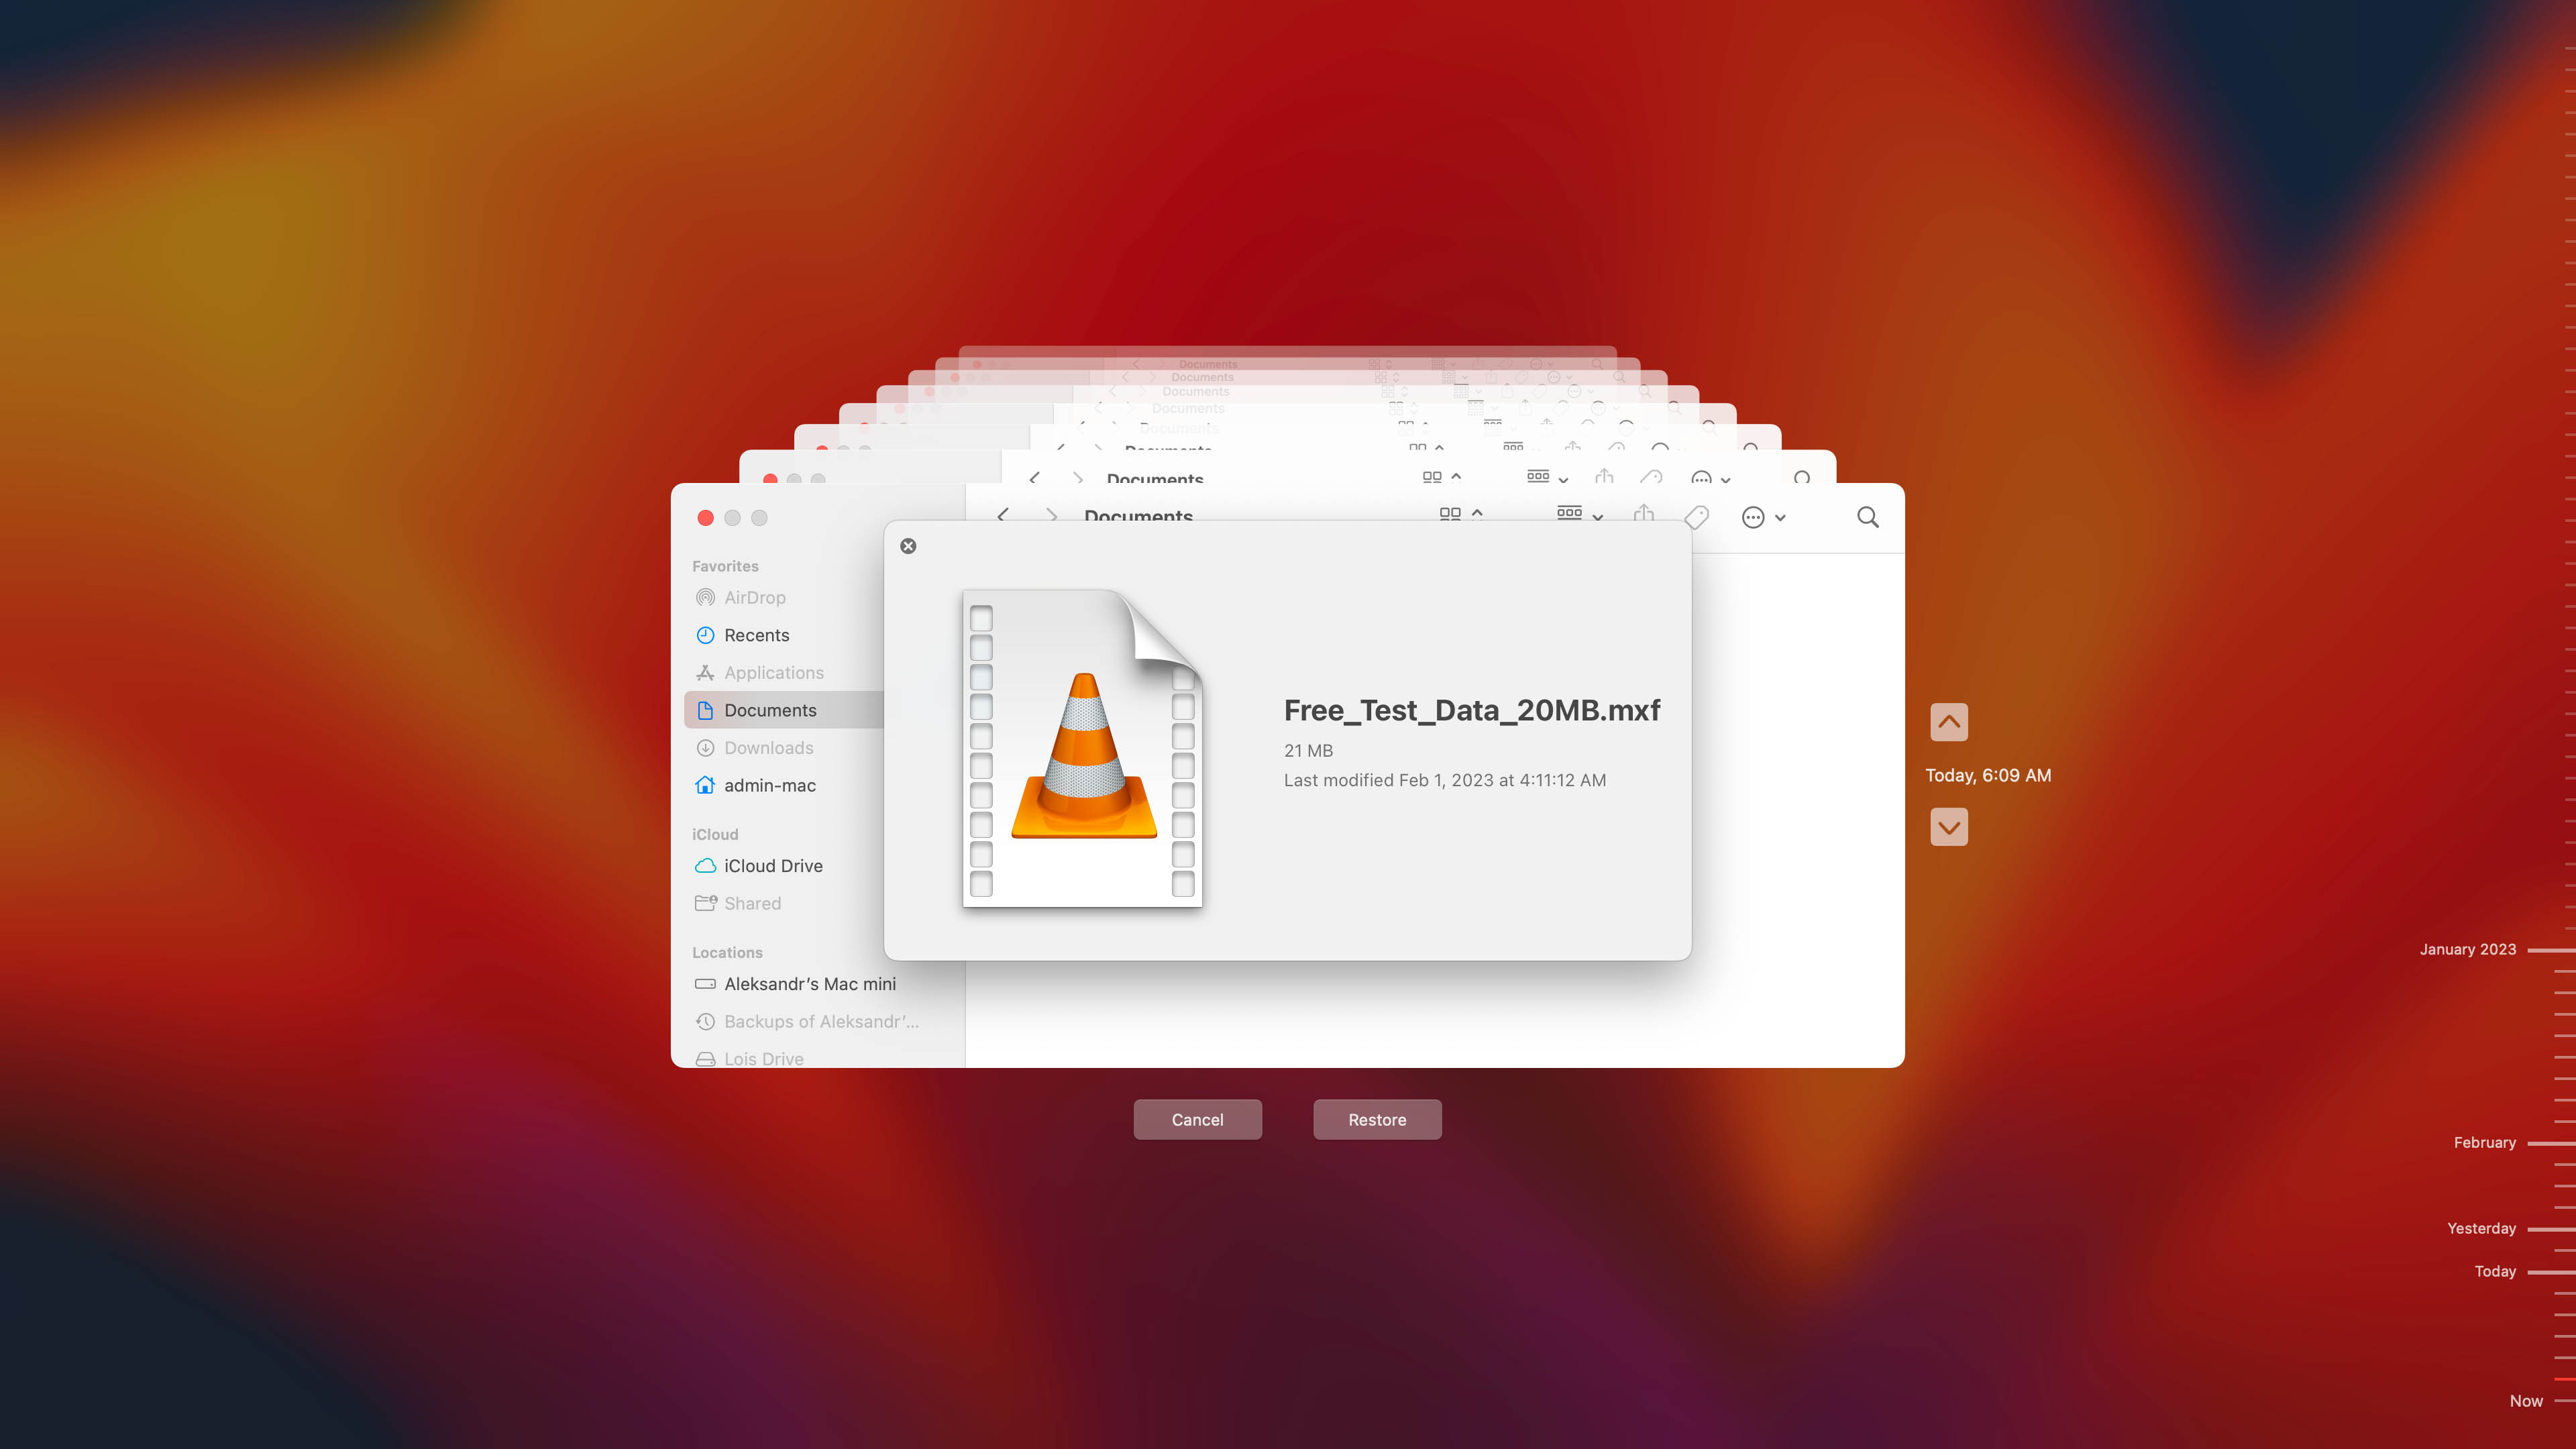Open AirDrop in the Favorites sidebar
Screen dimensions: 2576x1449
755,596
